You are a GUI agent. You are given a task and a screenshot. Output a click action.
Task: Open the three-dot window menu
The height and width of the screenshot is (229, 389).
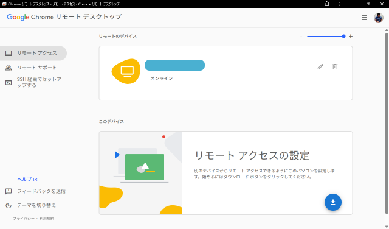339,4
